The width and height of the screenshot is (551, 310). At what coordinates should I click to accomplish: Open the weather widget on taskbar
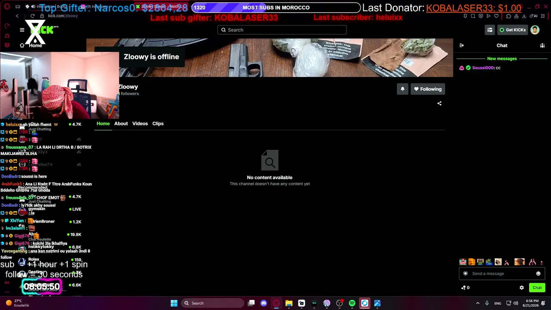pos(16,303)
